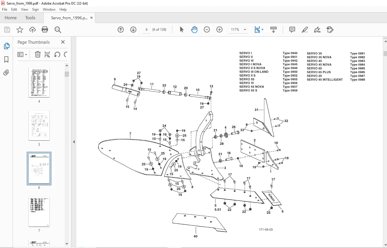
Task: Switch to the Tools tab
Action: click(30, 18)
